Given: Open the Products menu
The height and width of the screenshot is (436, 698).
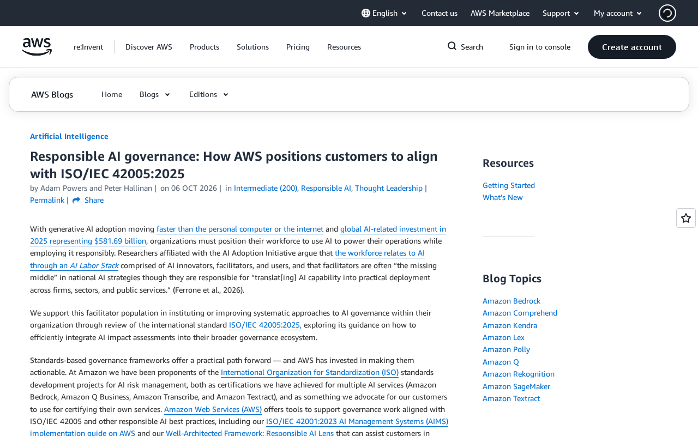Looking at the screenshot, I should click(204, 47).
